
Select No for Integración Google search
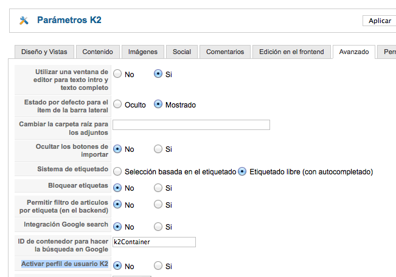(117, 227)
